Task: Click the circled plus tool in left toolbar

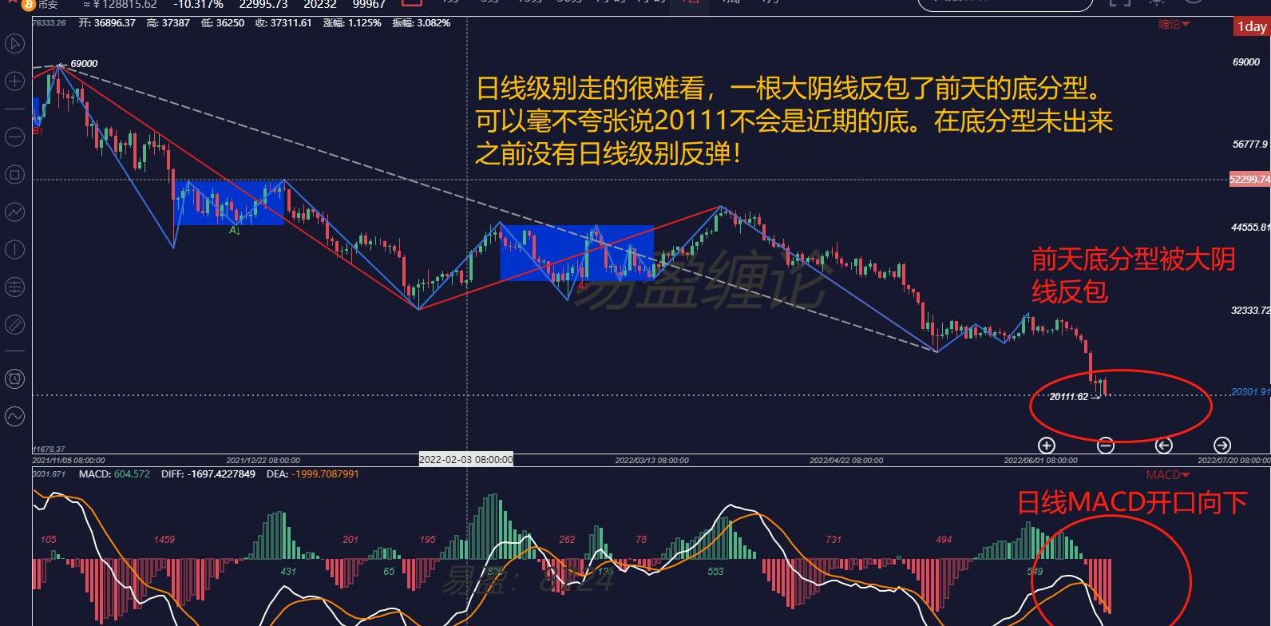Action: (x=14, y=81)
